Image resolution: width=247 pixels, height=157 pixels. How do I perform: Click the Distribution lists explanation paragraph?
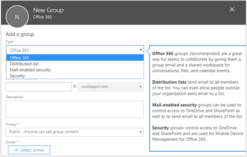(196, 88)
